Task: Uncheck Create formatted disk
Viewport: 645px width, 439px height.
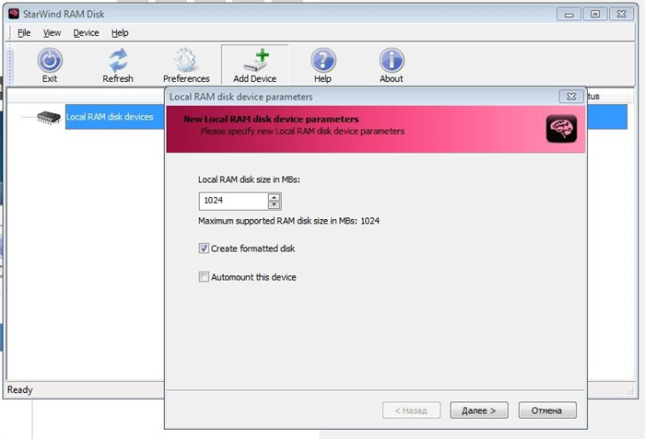Action: pyautogui.click(x=204, y=248)
